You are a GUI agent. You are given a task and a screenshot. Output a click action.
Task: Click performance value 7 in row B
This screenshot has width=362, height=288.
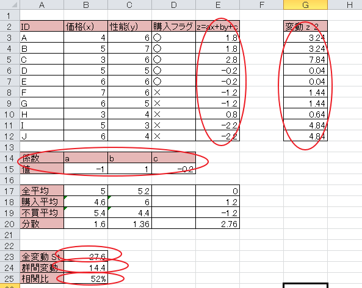[x=129, y=48]
